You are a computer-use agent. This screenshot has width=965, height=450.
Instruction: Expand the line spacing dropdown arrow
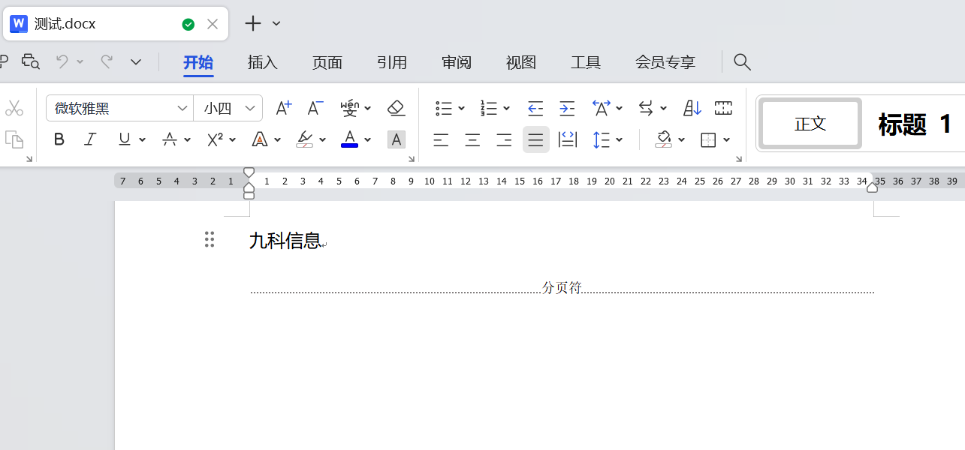(x=620, y=139)
